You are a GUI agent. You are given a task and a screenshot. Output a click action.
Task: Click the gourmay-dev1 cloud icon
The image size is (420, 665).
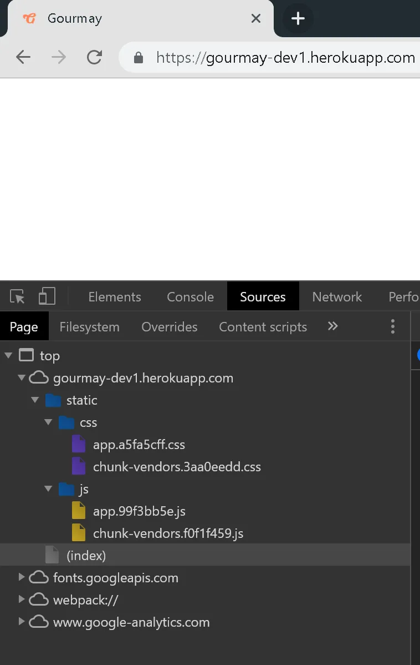[39, 377]
